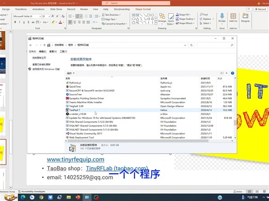
Task: Click Find in Editing group
Action: [x=204, y=14]
